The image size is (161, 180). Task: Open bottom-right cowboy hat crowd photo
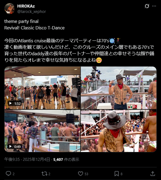click(x=119, y=131)
